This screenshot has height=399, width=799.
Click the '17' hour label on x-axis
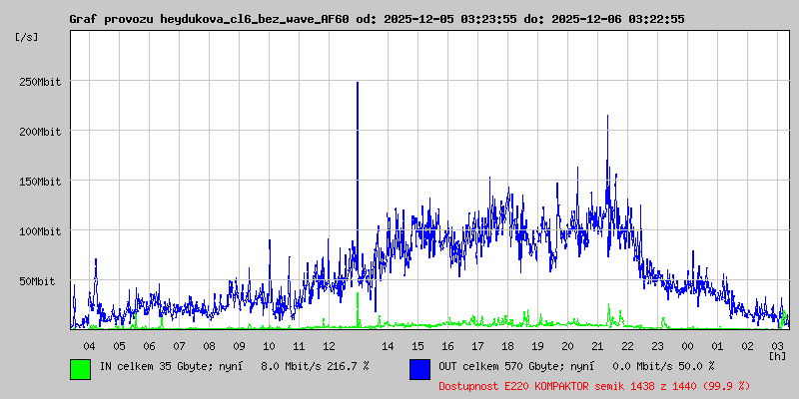(477, 346)
